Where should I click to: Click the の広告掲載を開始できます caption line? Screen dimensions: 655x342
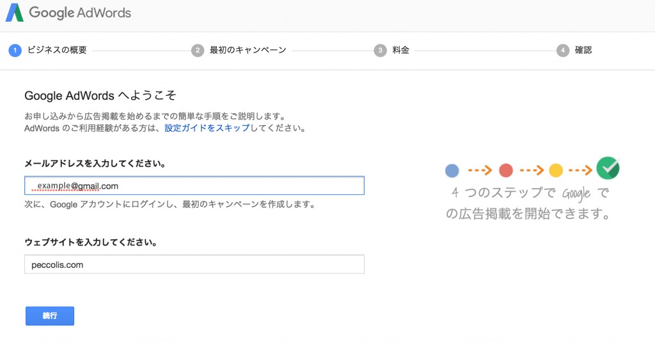coord(528,214)
